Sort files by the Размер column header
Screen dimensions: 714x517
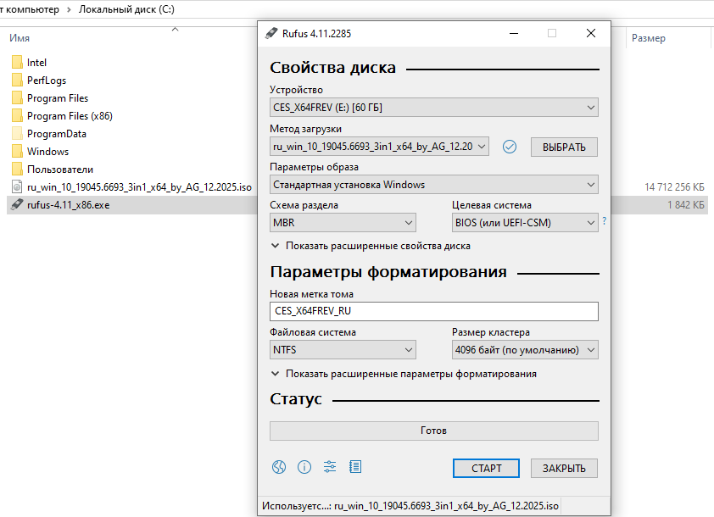[649, 38]
